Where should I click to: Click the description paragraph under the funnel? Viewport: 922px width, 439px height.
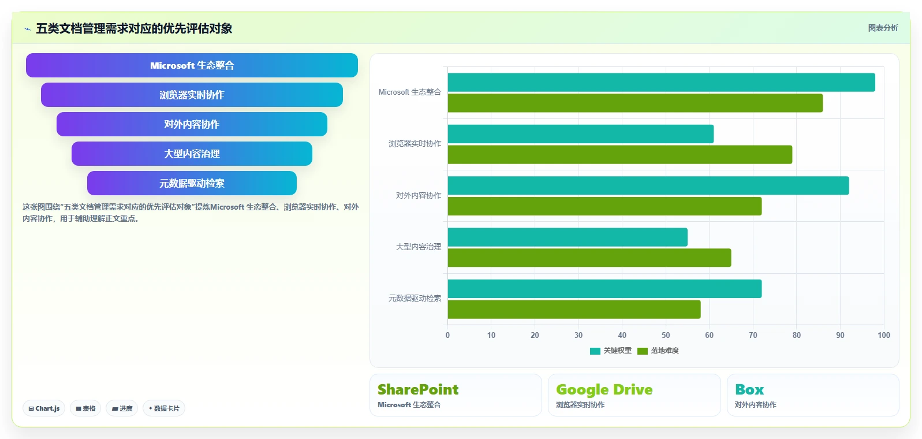tap(191, 213)
